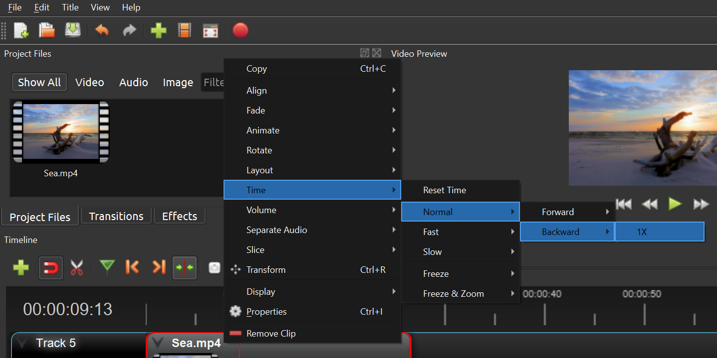717x358 pixels.
Task: Undo the last action in toolbar
Action: [x=102, y=31]
